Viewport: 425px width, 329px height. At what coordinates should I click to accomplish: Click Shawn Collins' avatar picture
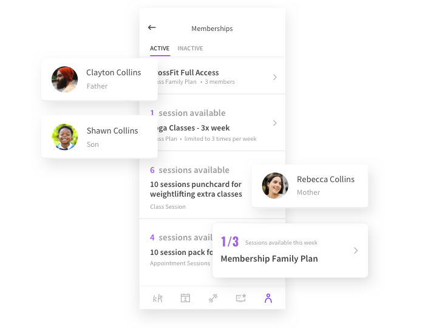point(65,137)
